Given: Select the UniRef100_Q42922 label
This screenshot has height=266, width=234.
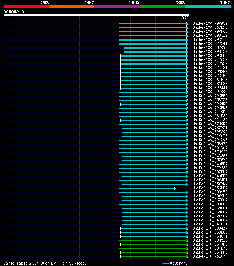Looking at the screenshot, I should click(x=210, y=63).
